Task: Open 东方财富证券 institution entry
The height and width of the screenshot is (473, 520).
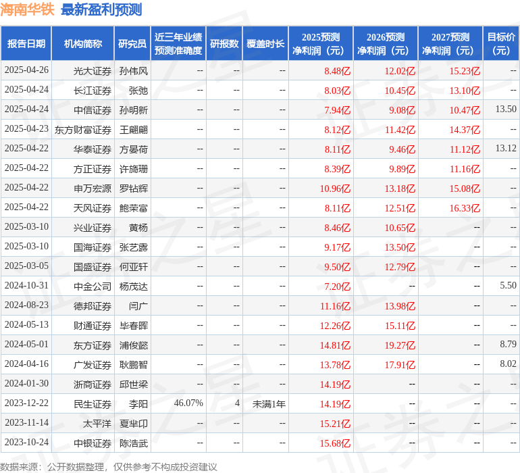Action: point(83,130)
